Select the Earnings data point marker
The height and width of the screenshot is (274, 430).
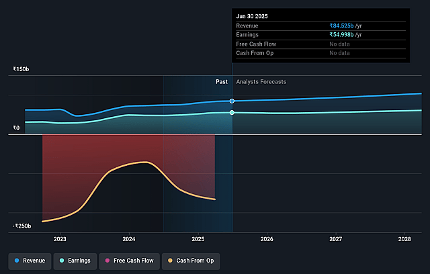tap(232, 113)
